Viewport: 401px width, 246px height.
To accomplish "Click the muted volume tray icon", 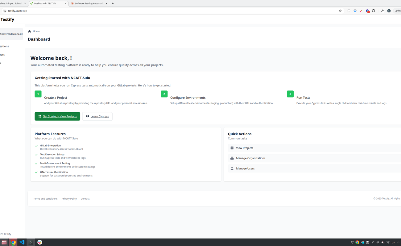I will [383, 242].
